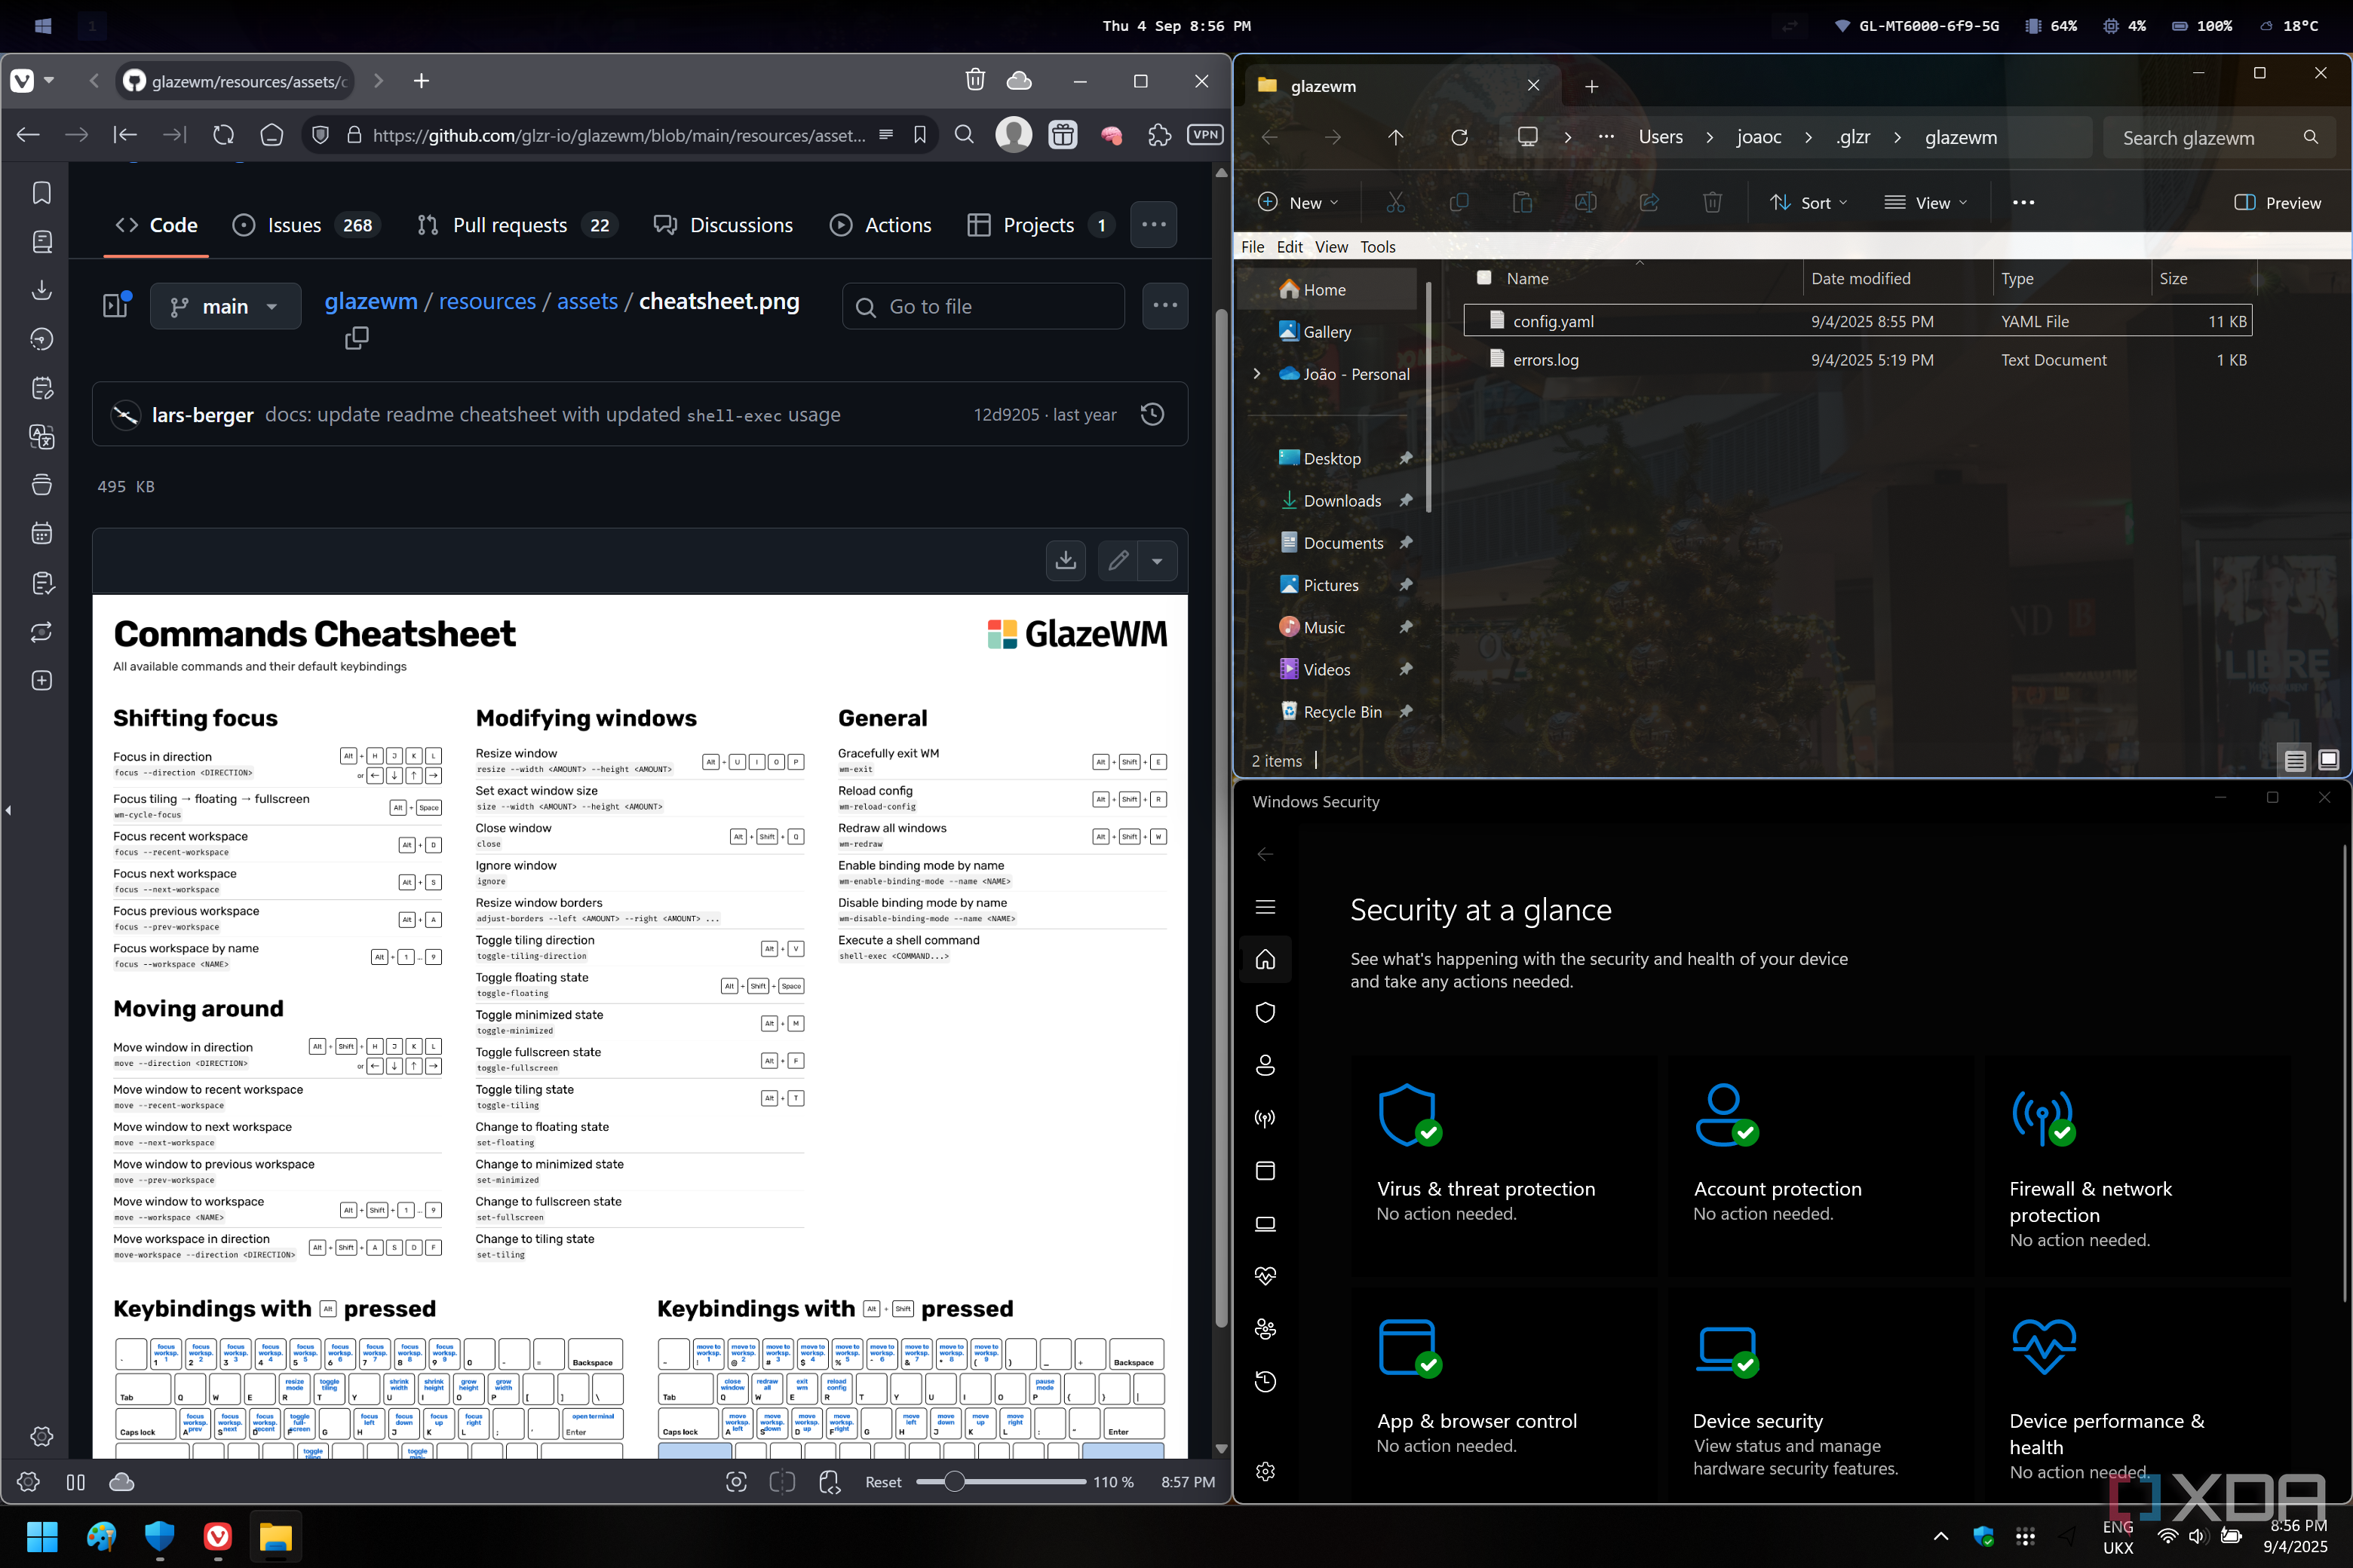Click the download raw file icon
The height and width of the screenshot is (1568, 2353).
tap(1066, 560)
